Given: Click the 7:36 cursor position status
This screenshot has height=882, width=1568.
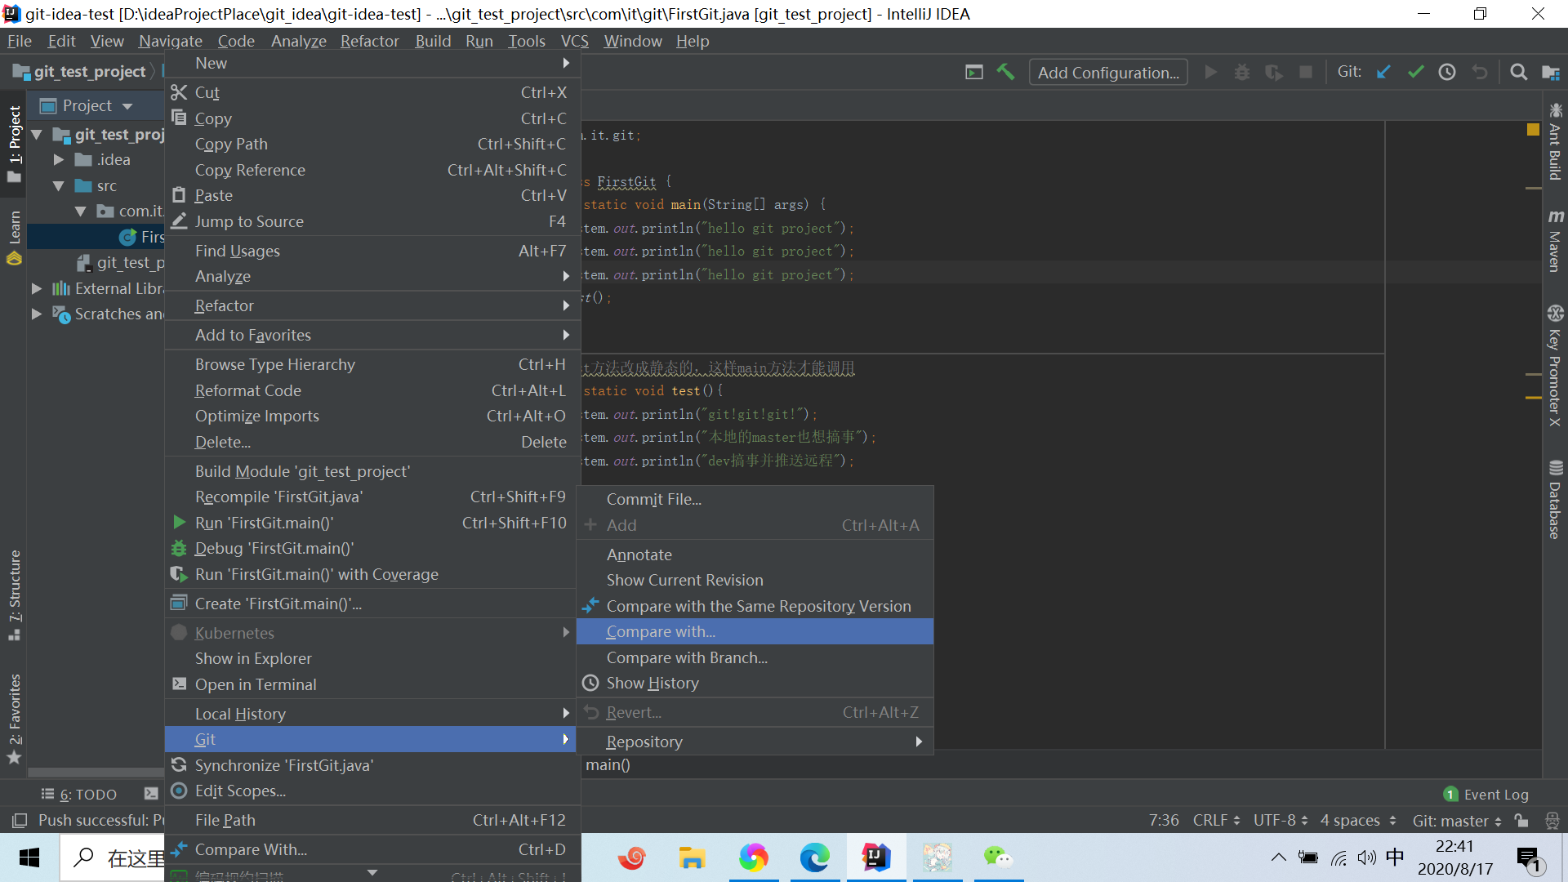Looking at the screenshot, I should coord(1164,820).
